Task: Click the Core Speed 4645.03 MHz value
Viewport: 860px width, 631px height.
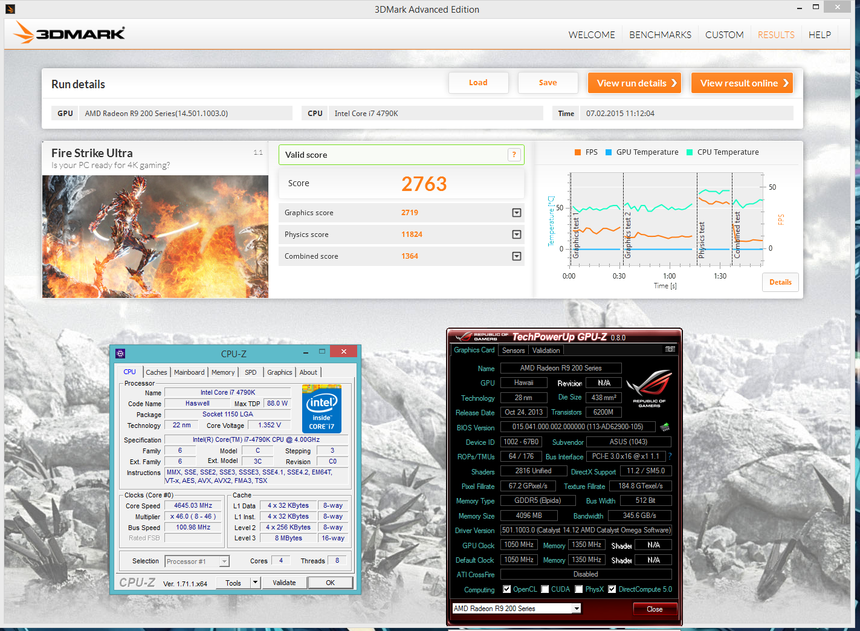Action: tap(193, 505)
